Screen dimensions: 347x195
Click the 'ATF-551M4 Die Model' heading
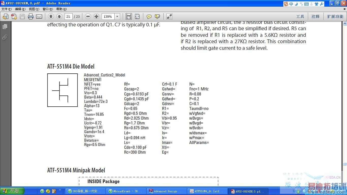tap(71, 67)
